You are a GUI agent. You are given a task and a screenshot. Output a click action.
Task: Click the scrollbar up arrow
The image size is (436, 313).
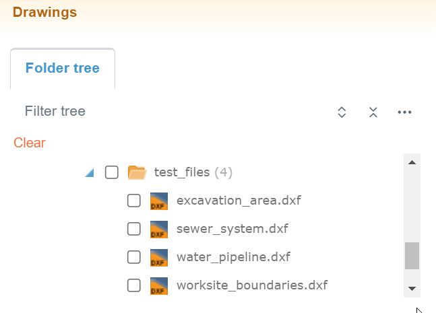pos(412,162)
